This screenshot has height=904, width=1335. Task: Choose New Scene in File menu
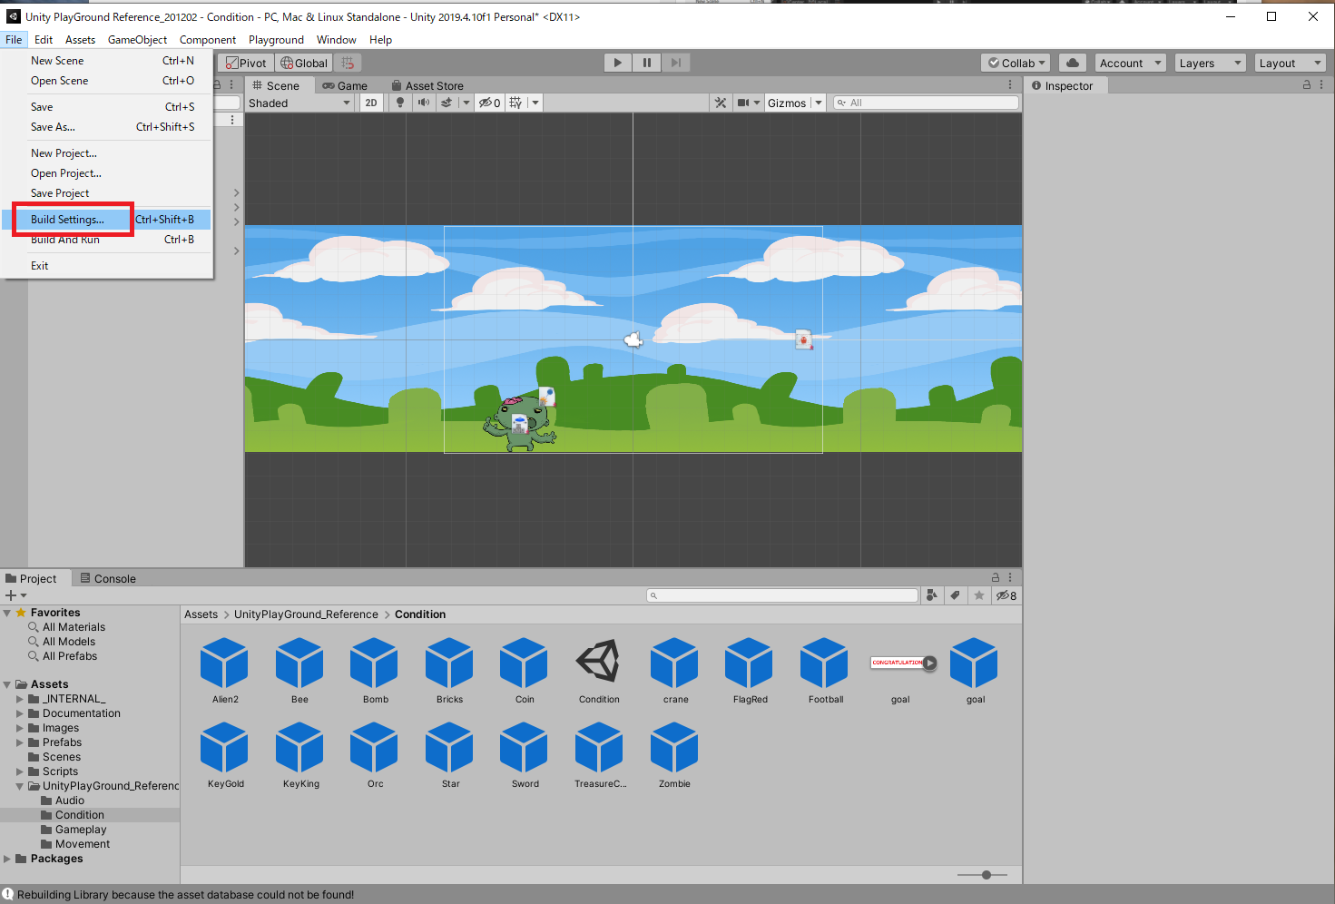[107, 61]
